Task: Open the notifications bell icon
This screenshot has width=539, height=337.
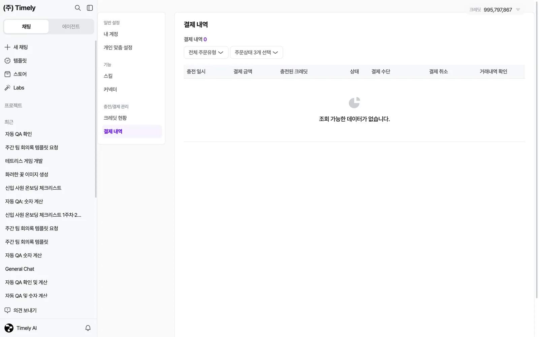Action: (x=88, y=328)
